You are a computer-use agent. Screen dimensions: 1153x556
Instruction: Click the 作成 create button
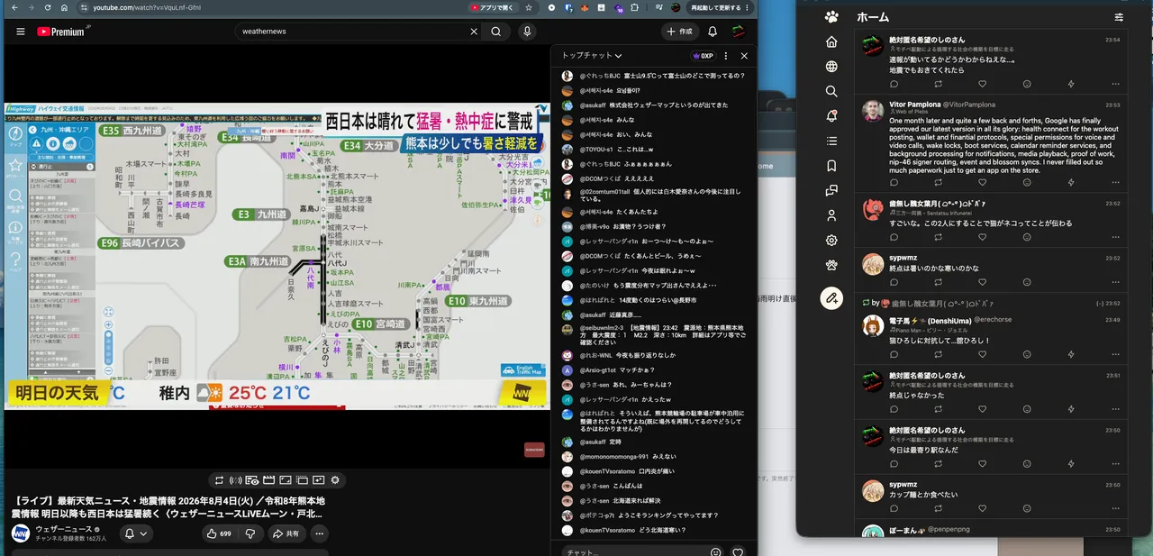click(680, 32)
